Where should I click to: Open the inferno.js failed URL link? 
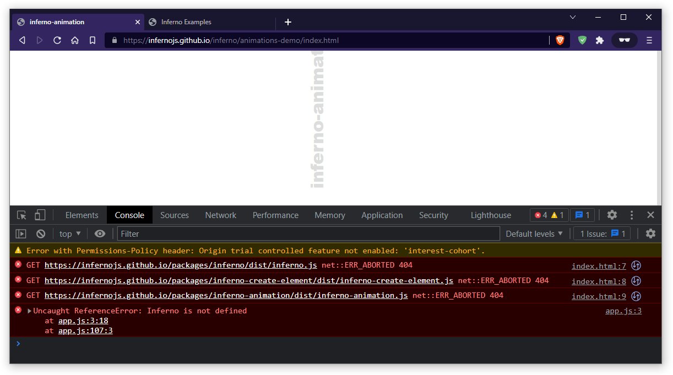(181, 265)
